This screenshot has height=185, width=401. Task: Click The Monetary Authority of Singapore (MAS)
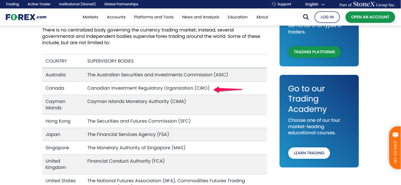pyautogui.click(x=136, y=148)
